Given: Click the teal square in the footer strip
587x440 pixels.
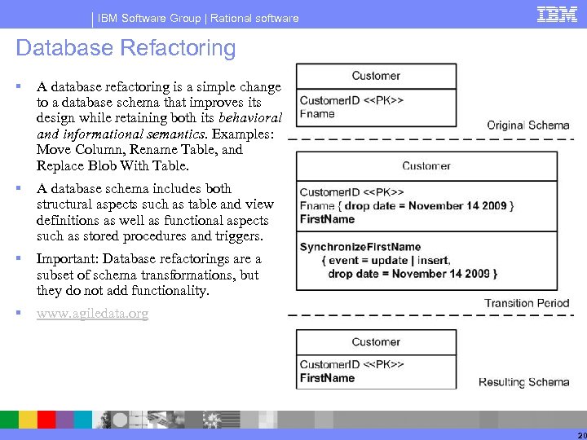Looking at the screenshot, I should pos(82,420).
